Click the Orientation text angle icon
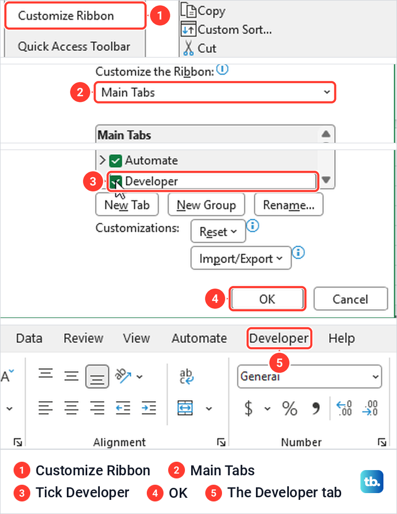 coord(123,375)
